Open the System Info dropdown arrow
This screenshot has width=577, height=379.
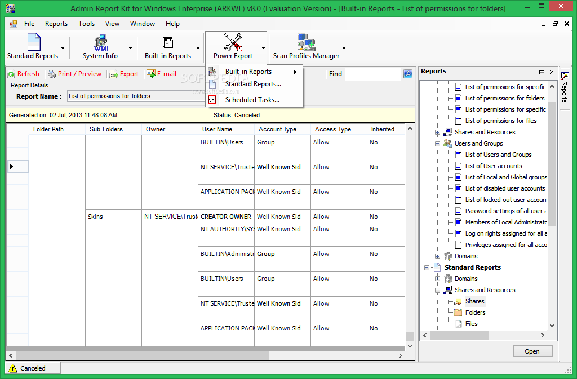[x=130, y=49]
